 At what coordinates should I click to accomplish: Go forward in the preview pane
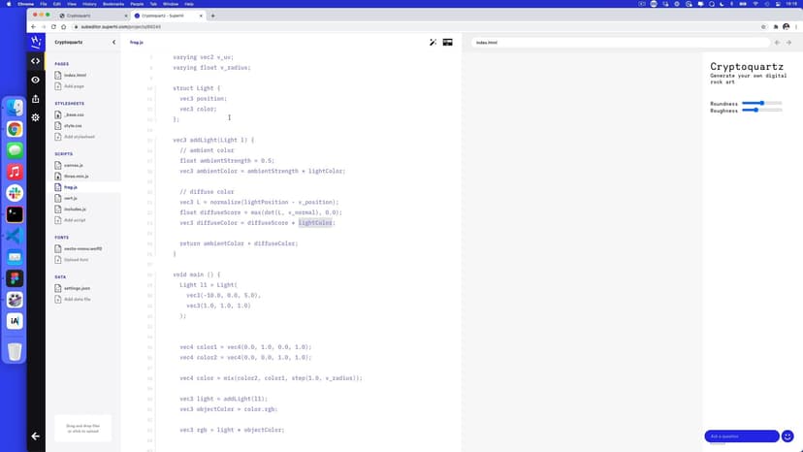click(789, 43)
